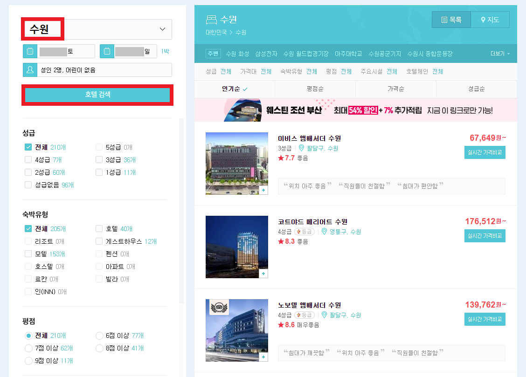Viewport: 526px width, 377px height.
Task: Expand the 더보기 nearby places dropdown
Action: tap(500, 54)
